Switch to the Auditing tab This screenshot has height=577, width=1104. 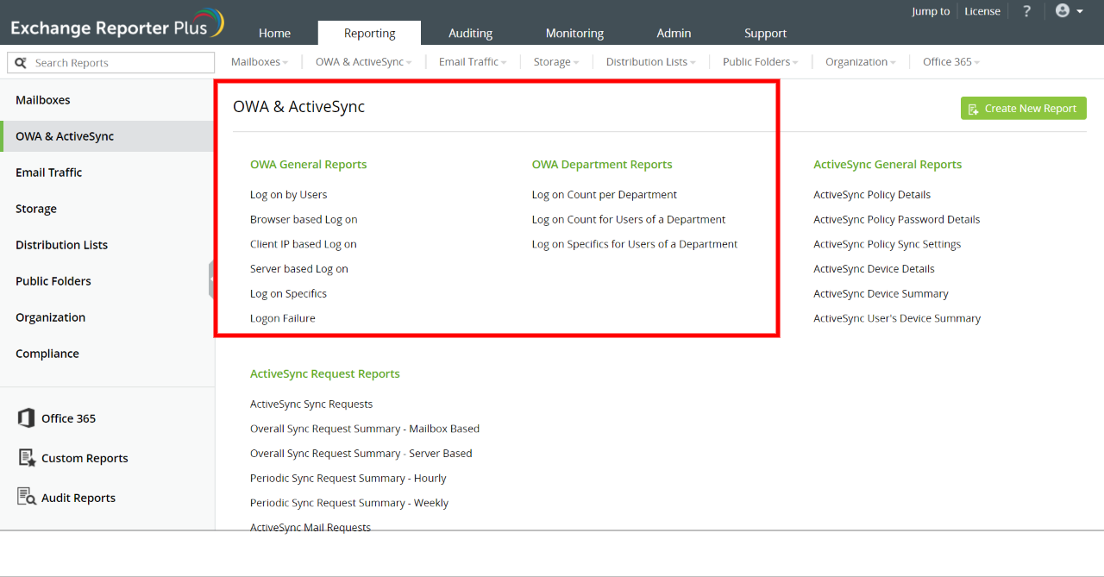tap(470, 33)
